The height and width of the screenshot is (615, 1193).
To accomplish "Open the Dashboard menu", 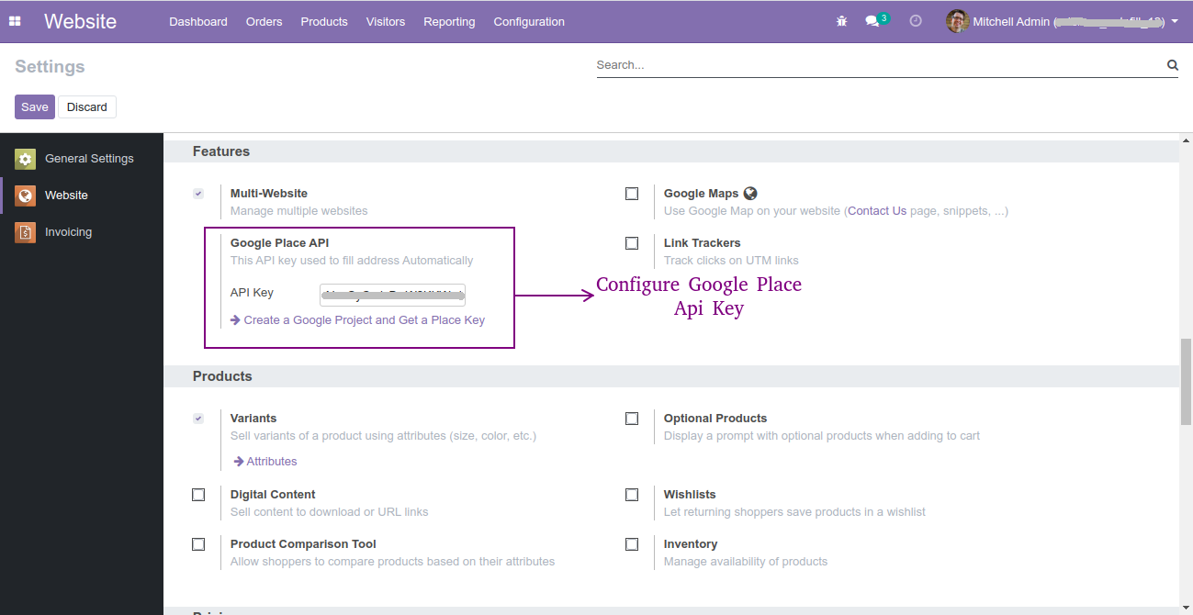I will [198, 21].
